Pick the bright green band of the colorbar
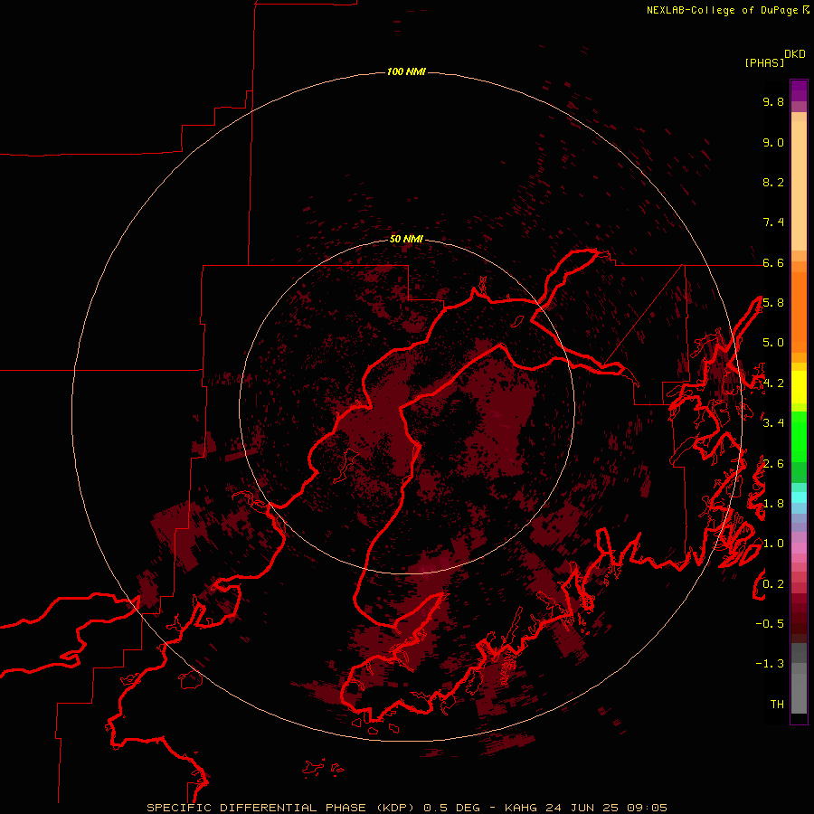The height and width of the screenshot is (814, 814). click(799, 436)
